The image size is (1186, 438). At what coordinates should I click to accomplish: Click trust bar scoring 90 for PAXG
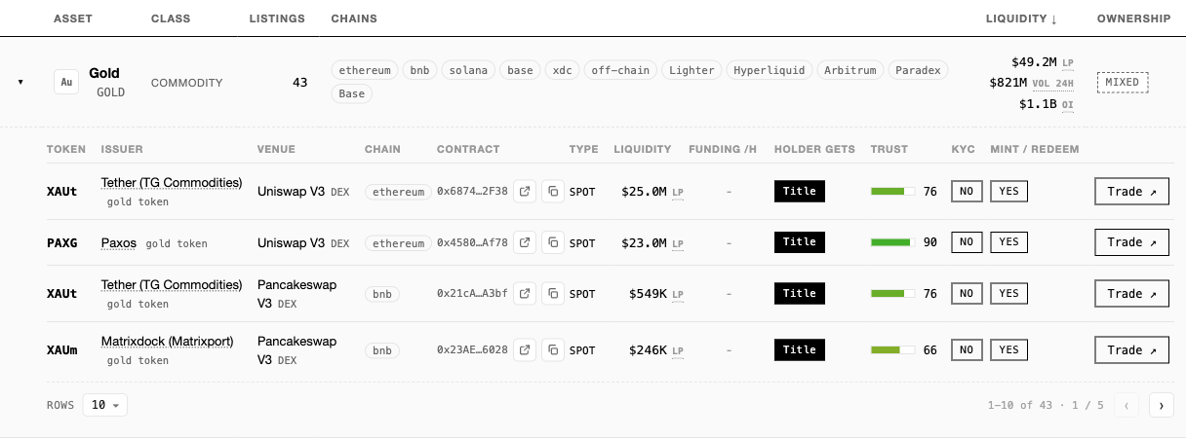(892, 242)
